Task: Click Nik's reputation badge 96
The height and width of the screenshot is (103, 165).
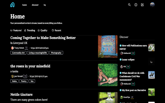Action: (x=128, y=67)
